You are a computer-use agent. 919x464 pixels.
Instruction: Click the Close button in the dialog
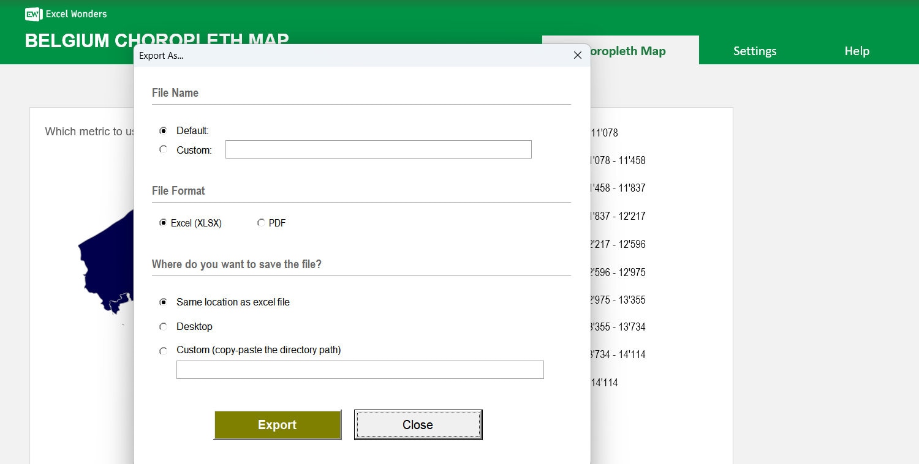tap(418, 425)
